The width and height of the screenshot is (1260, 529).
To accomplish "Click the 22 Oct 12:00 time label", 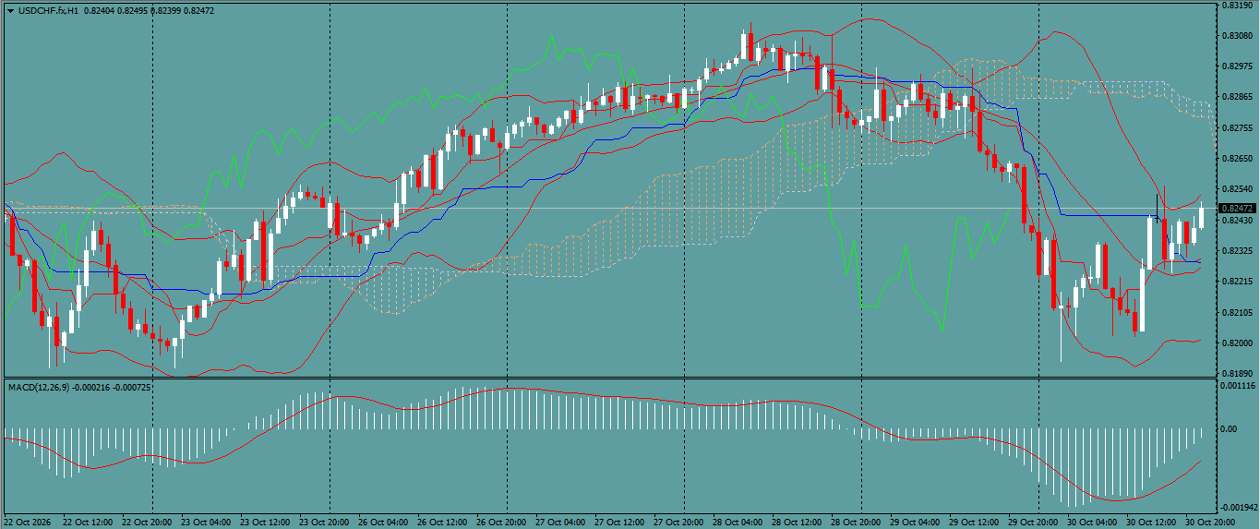I will click(x=88, y=523).
